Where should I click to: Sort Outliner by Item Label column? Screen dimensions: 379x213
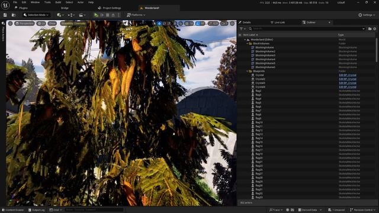coord(250,35)
